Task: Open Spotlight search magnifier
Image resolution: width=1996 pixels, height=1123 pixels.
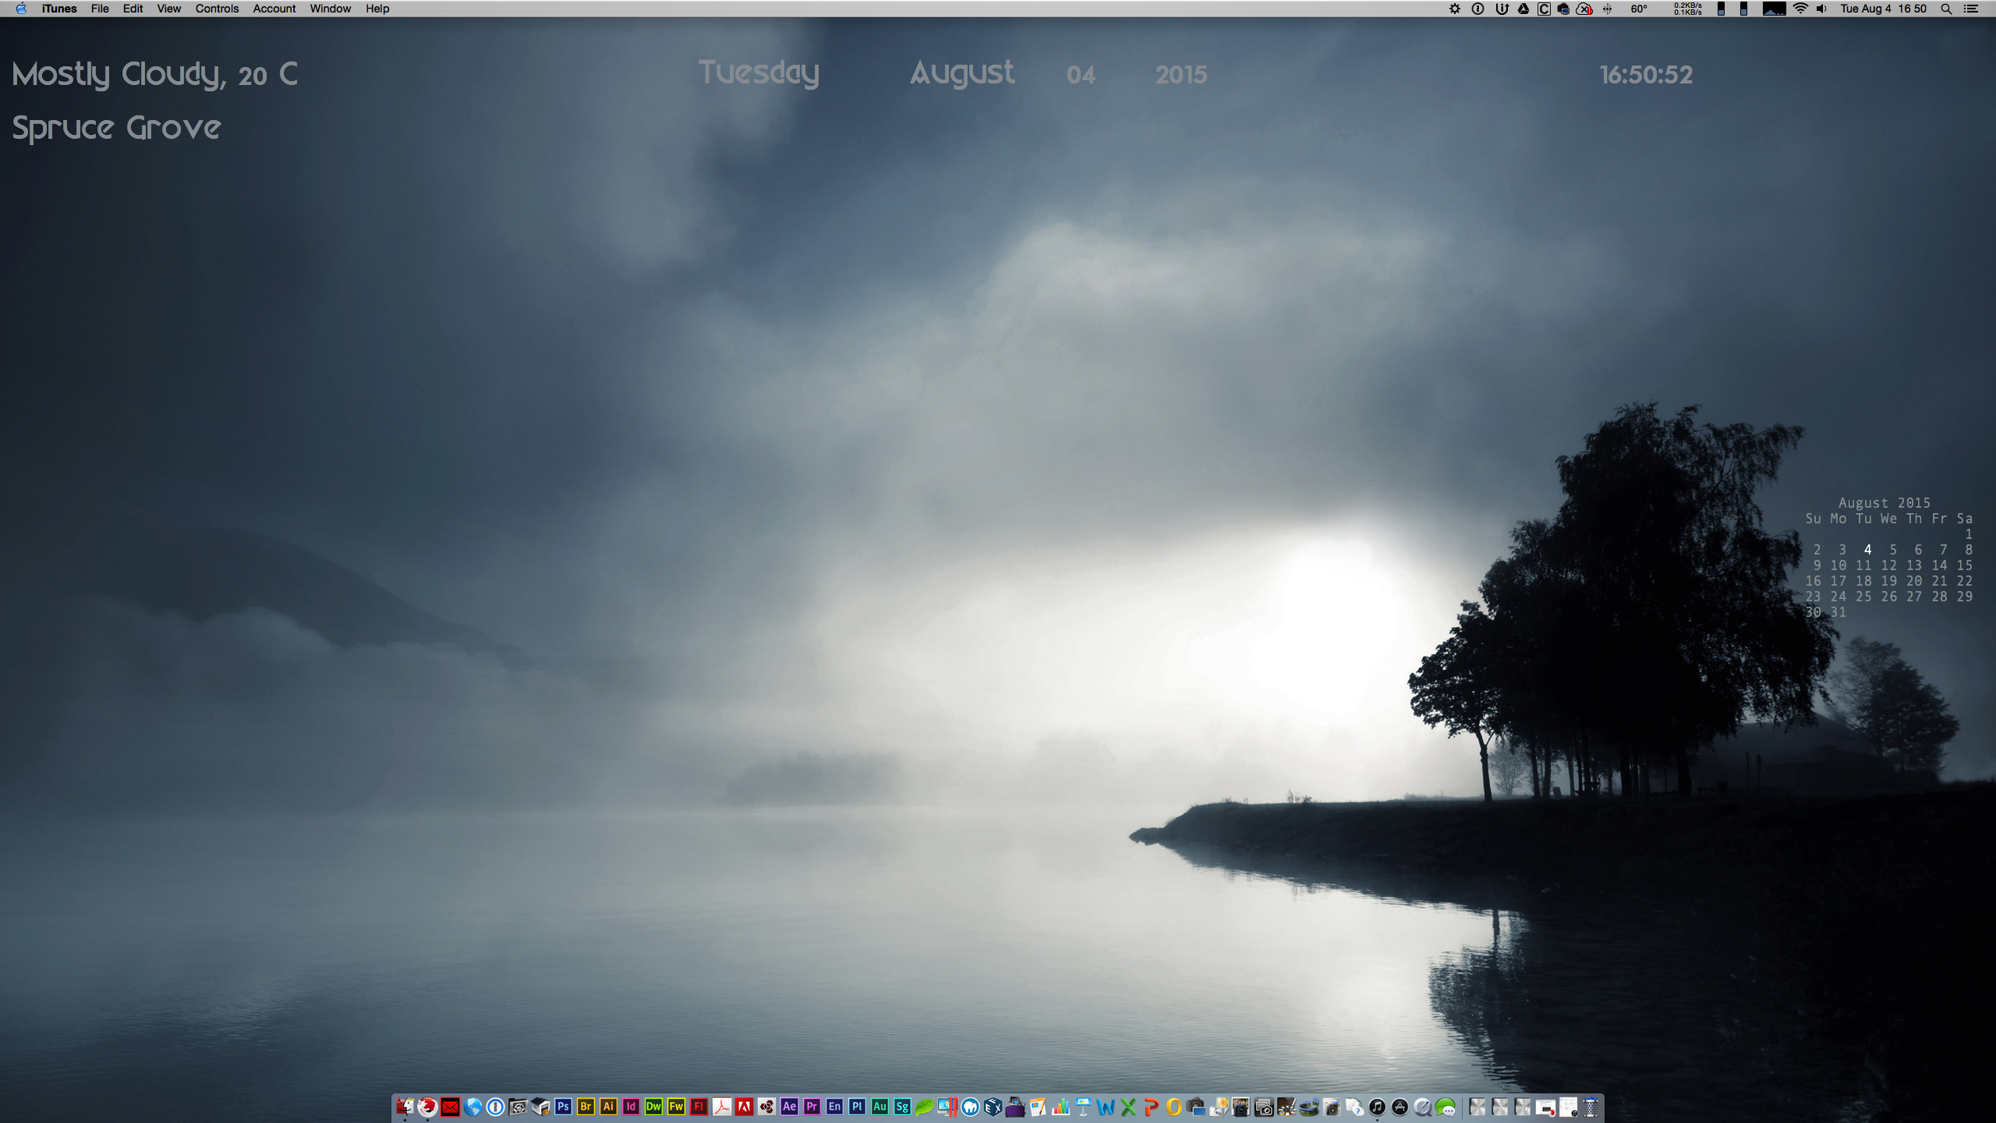Action: pos(1946,9)
